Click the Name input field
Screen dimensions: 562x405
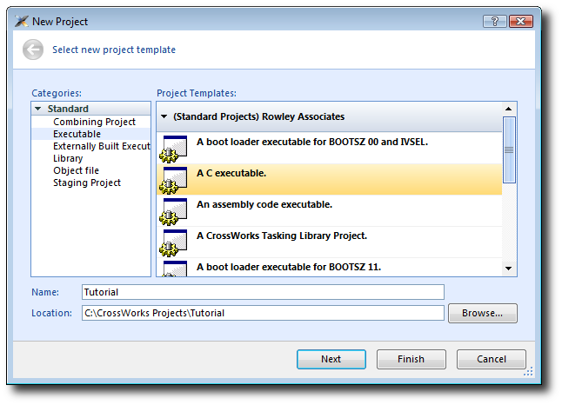coord(263,292)
